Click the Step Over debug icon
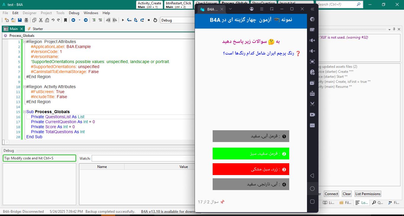The width and height of the screenshot is (404, 216). tap(136, 20)
